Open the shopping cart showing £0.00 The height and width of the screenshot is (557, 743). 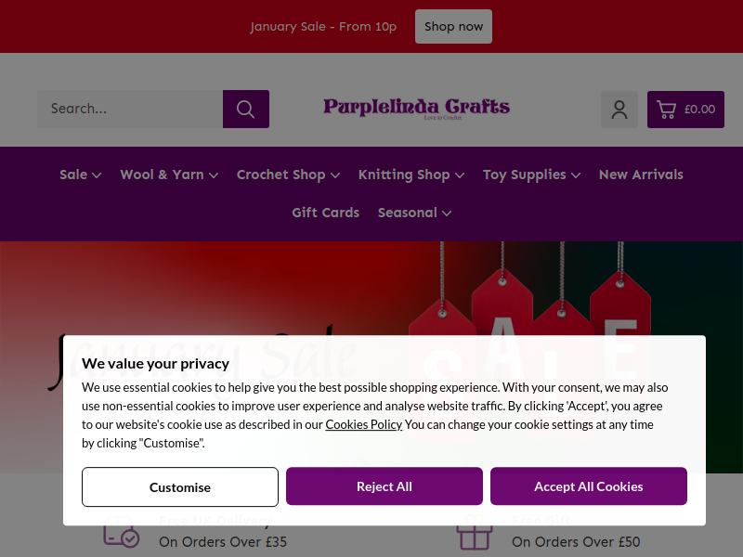click(x=685, y=110)
